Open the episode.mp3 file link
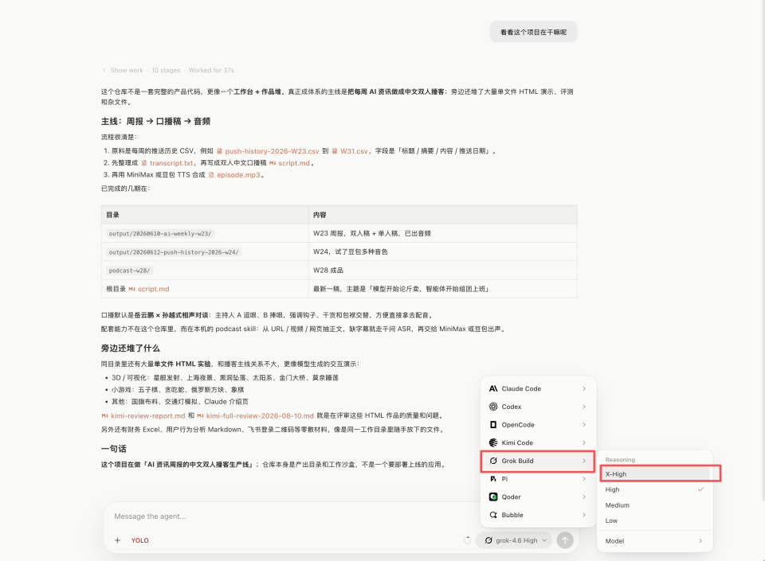765x561 pixels. pyautogui.click(x=234, y=175)
